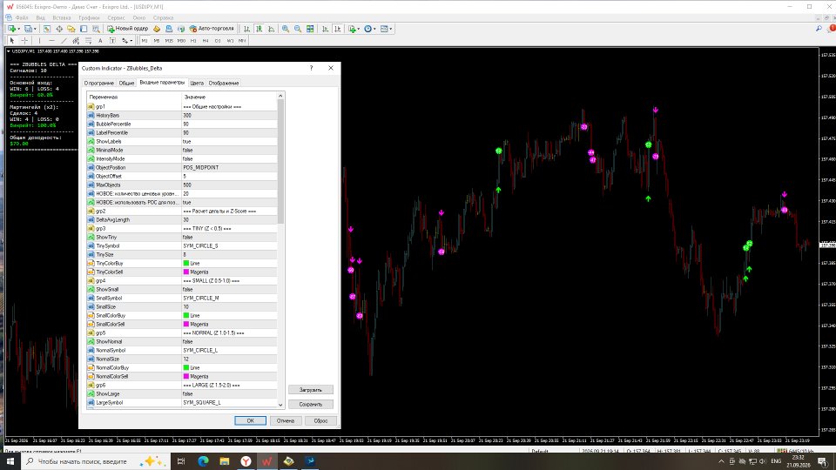
Task: Open Windows Start button
Action: click(x=10, y=461)
